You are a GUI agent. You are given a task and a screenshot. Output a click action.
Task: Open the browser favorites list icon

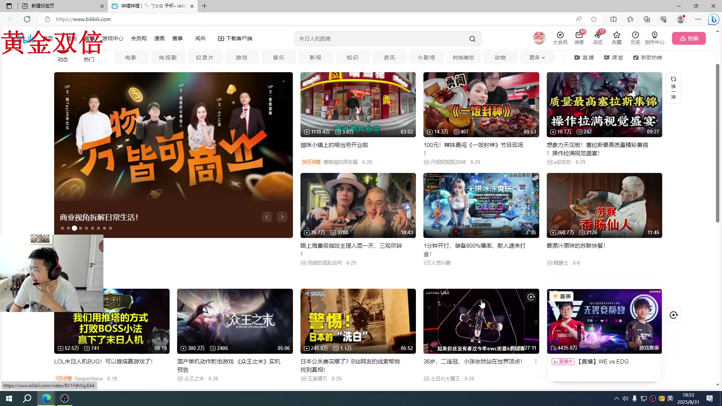[630, 19]
